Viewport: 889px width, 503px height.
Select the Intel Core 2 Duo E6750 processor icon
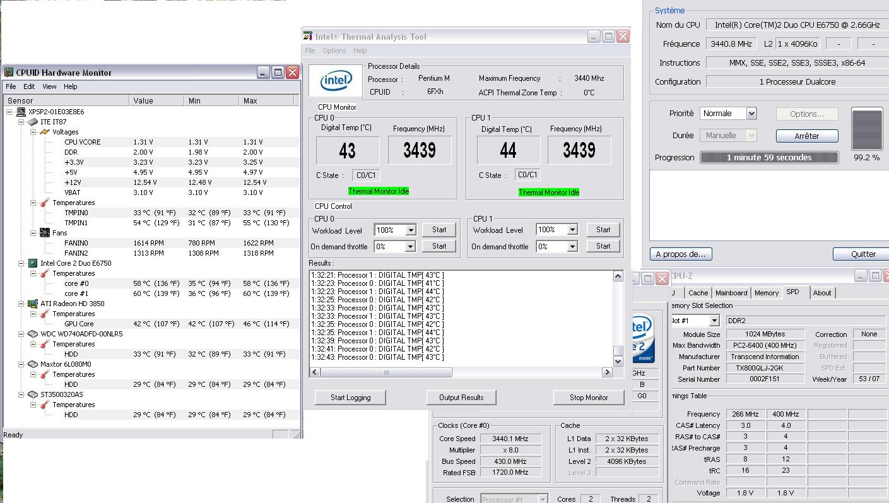pos(33,263)
